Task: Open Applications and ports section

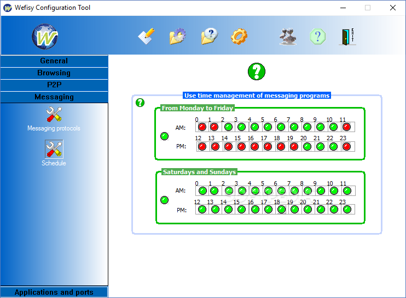Action: point(54,292)
